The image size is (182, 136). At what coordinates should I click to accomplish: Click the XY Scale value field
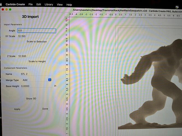coord(37,36)
